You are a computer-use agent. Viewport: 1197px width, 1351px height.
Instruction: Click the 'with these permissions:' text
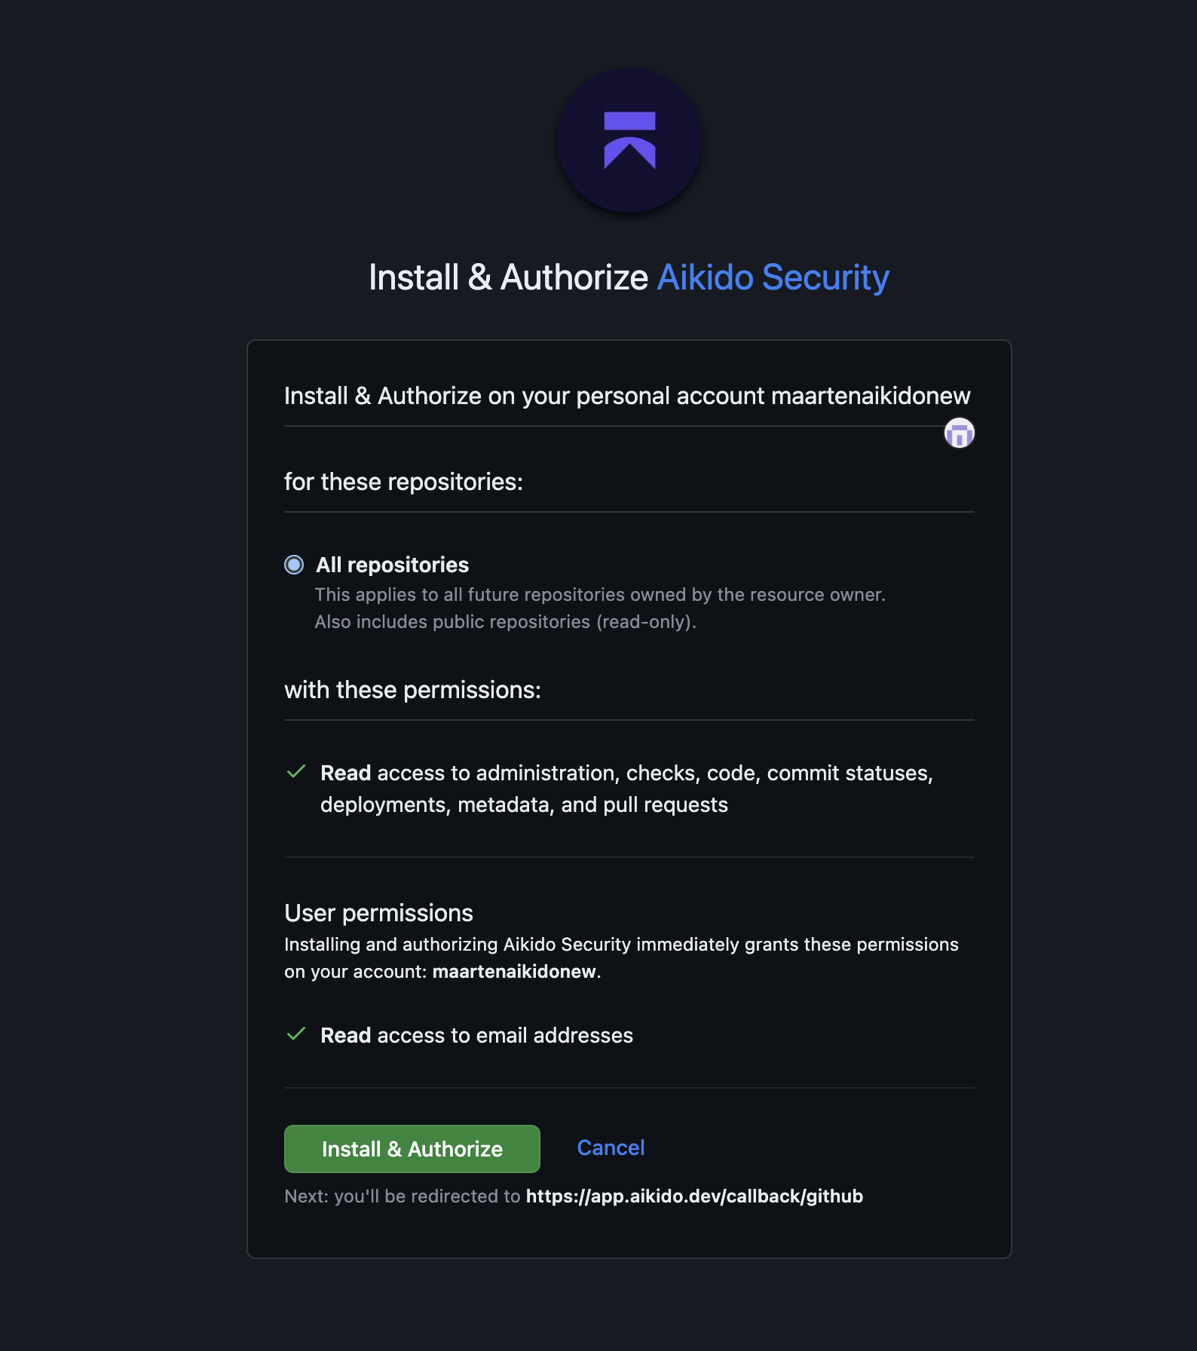coord(412,690)
